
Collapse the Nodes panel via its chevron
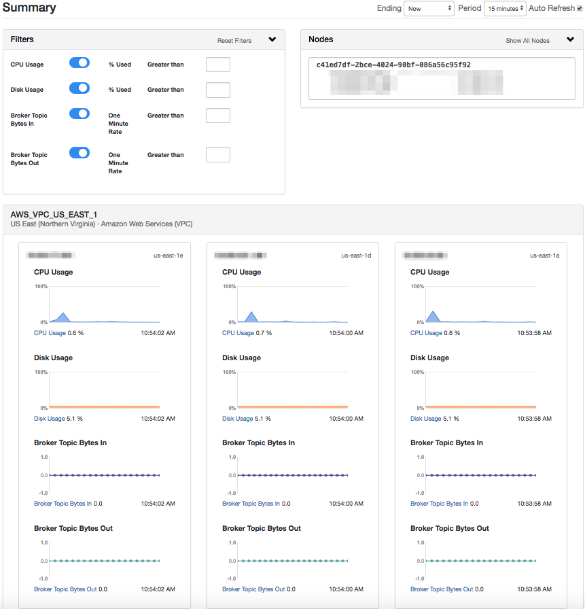571,39
